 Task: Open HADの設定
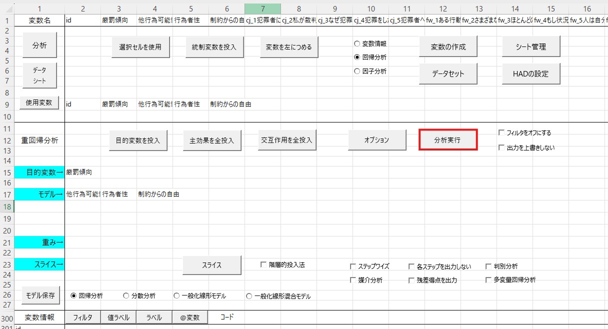tap(530, 73)
